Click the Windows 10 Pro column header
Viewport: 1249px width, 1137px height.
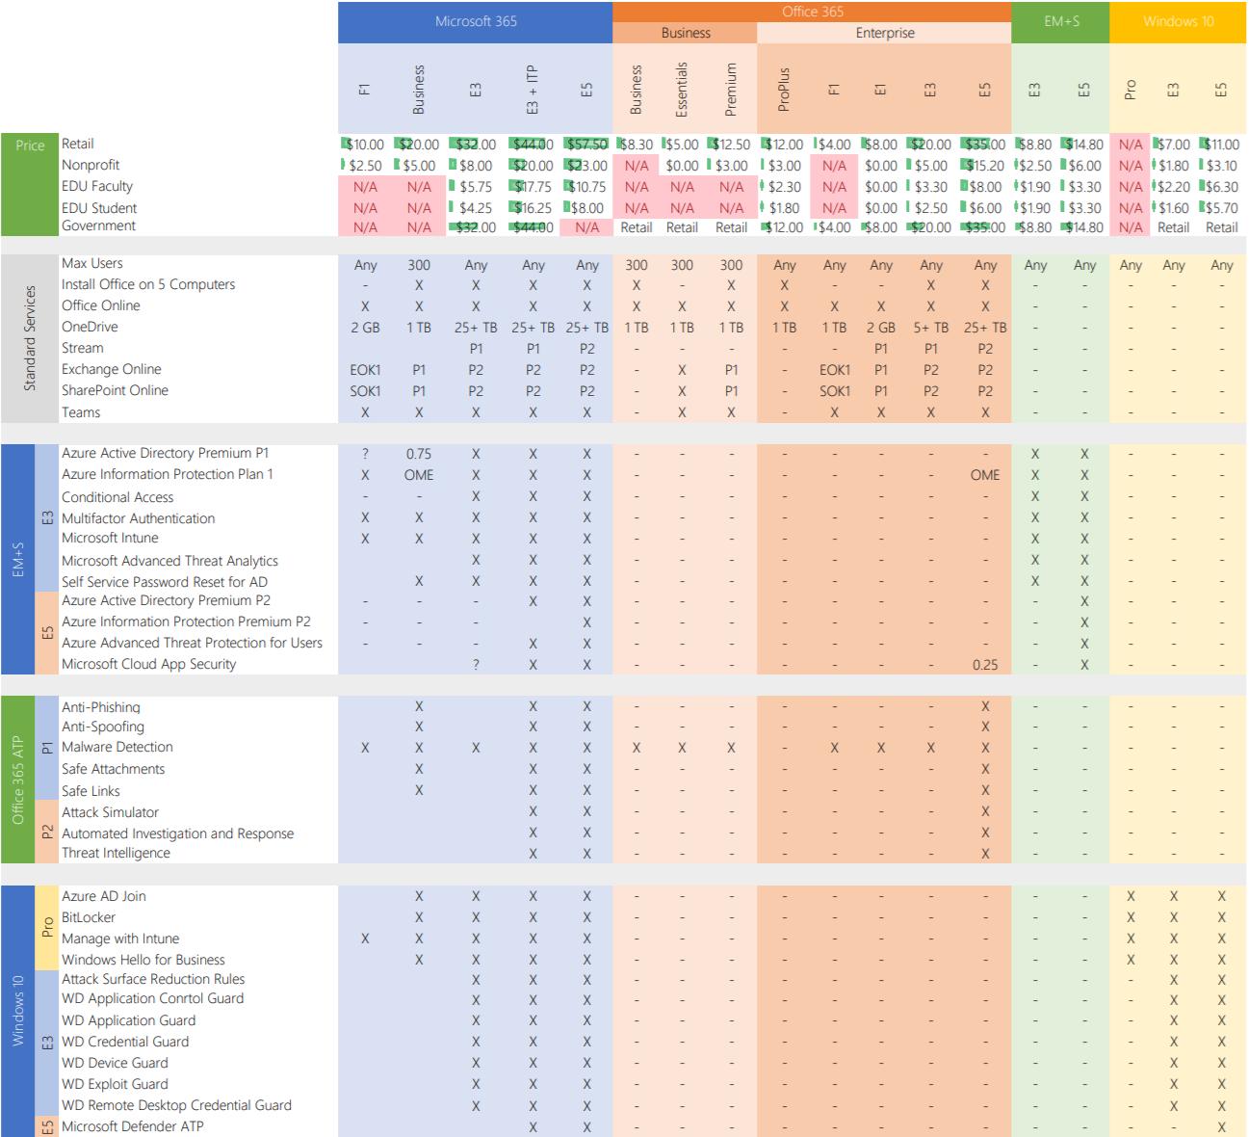(1131, 90)
